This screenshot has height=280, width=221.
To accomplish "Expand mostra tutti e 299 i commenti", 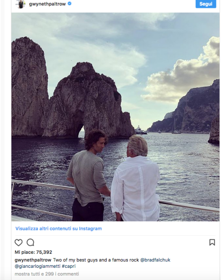I will point(47,274).
